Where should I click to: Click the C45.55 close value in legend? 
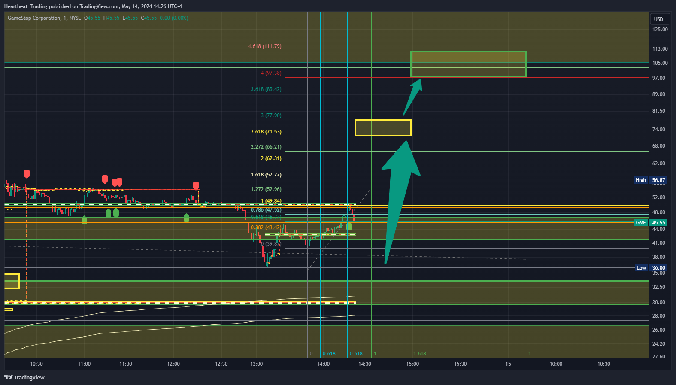[x=149, y=18]
